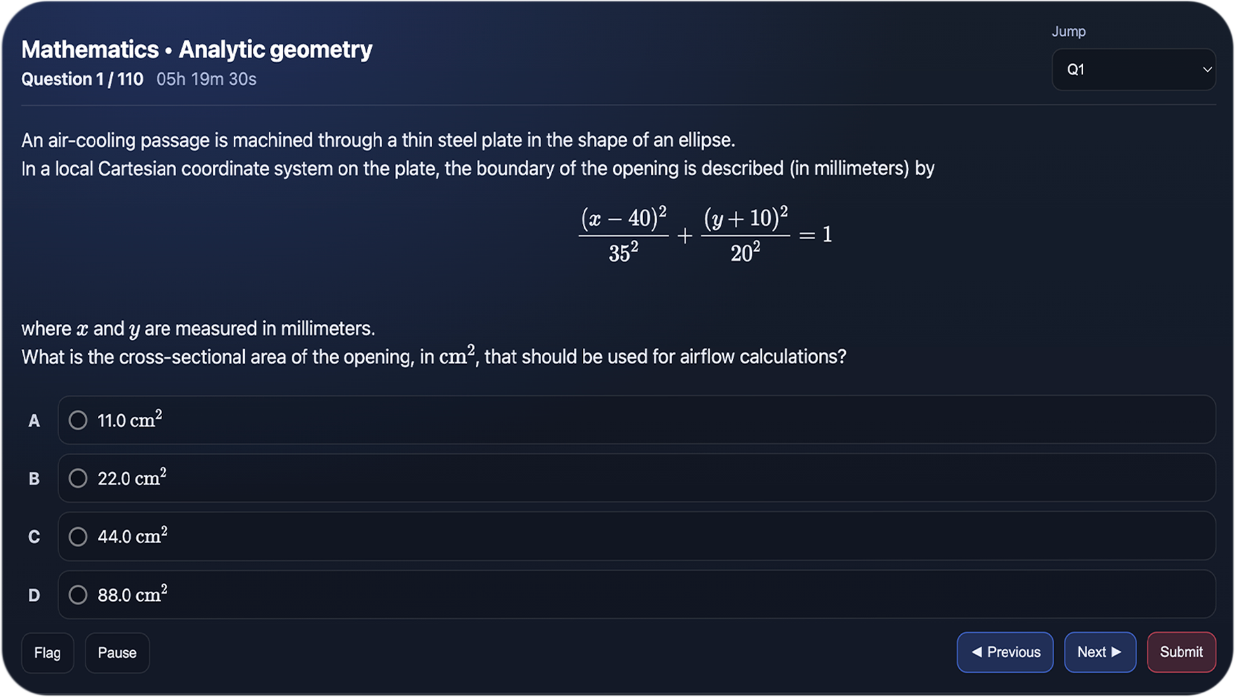Choose the 22.0 cm² radio option

78,478
